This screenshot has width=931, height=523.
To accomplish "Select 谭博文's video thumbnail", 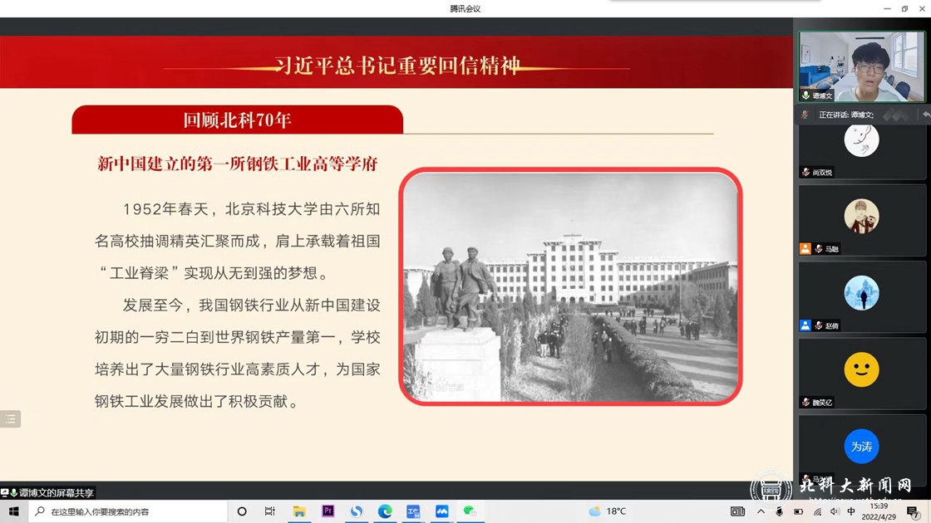I will 861,66.
